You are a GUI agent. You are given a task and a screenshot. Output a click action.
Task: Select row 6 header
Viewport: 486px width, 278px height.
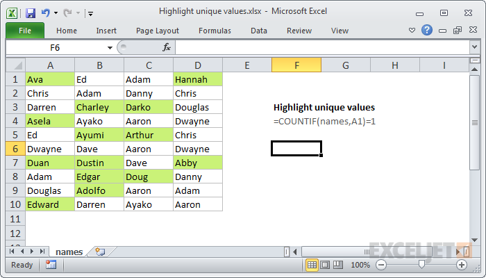[x=15, y=149]
